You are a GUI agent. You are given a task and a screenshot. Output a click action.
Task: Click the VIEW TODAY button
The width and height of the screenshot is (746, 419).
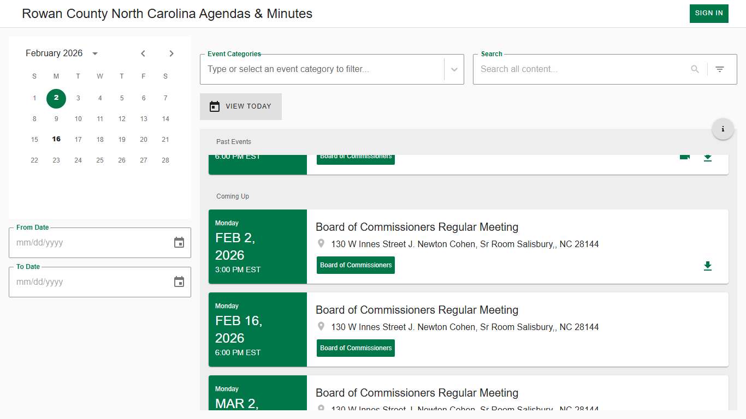point(241,106)
